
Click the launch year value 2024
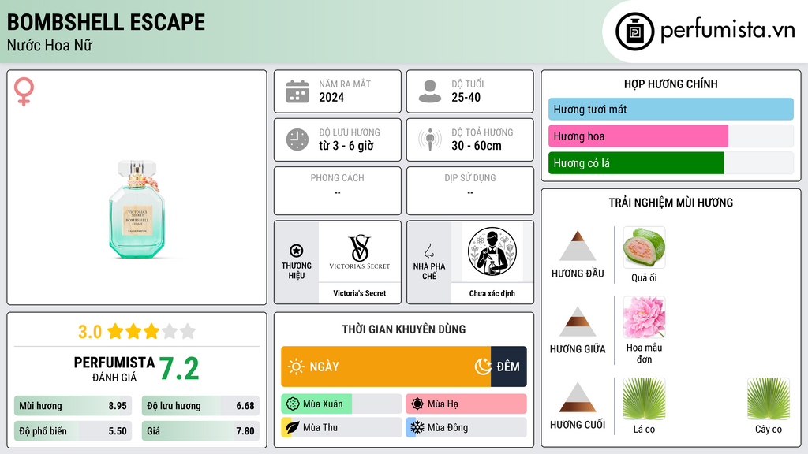pyautogui.click(x=331, y=97)
